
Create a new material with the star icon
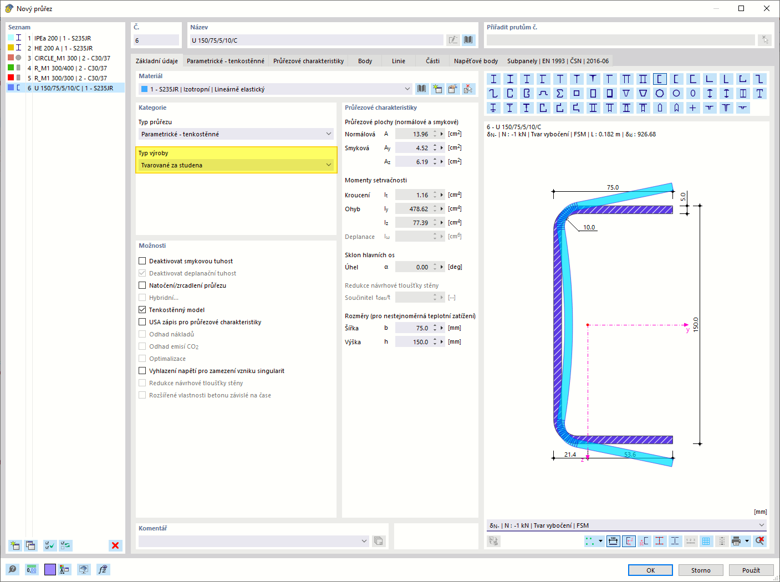pyautogui.click(x=438, y=89)
